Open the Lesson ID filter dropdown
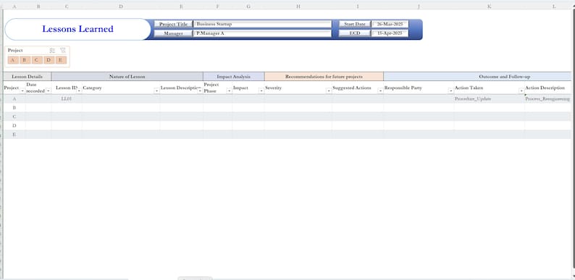This screenshot has width=575, height=280. click(79, 91)
